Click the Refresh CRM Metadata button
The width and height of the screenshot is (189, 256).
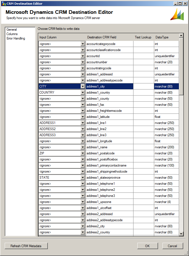pos(26,246)
